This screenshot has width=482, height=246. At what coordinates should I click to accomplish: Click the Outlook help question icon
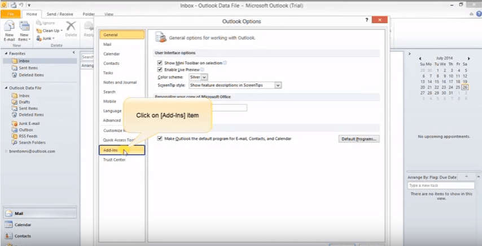pos(479,14)
